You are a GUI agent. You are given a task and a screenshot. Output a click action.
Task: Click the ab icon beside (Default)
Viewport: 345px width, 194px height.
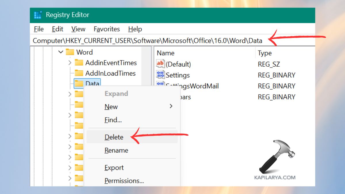(x=160, y=64)
